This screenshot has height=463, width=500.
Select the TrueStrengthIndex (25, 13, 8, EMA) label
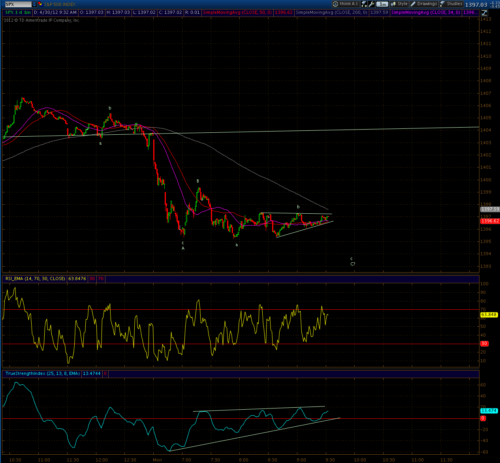43,373
